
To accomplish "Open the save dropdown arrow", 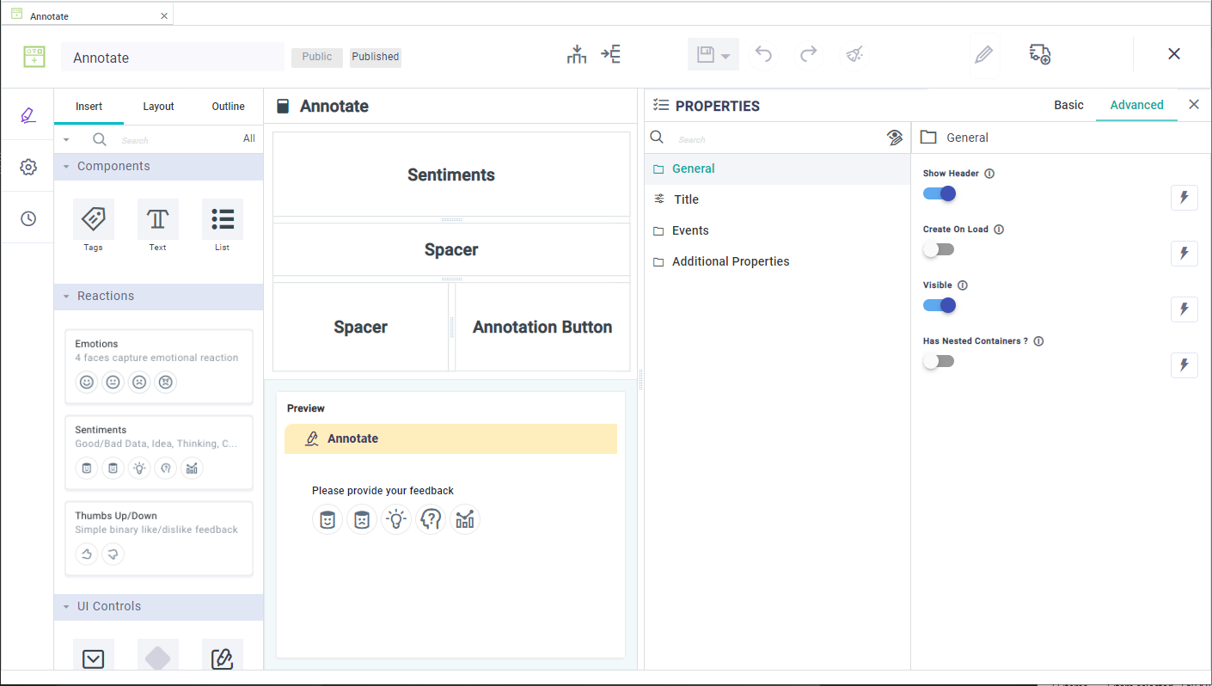I will 725,57.
